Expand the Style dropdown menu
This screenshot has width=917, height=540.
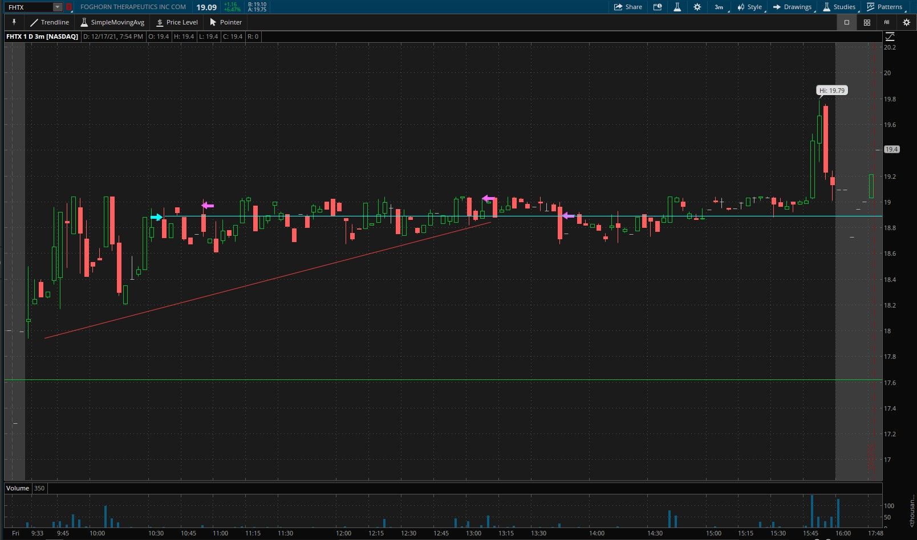click(x=749, y=7)
